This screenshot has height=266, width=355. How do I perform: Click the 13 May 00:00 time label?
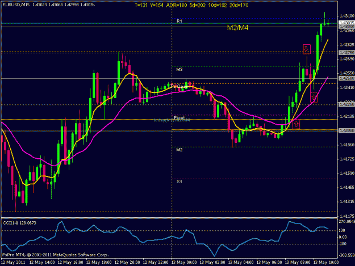click(x=184, y=263)
